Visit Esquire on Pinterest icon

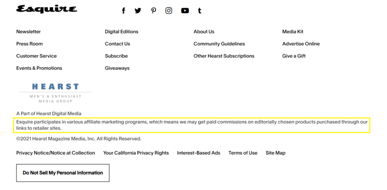153,11
